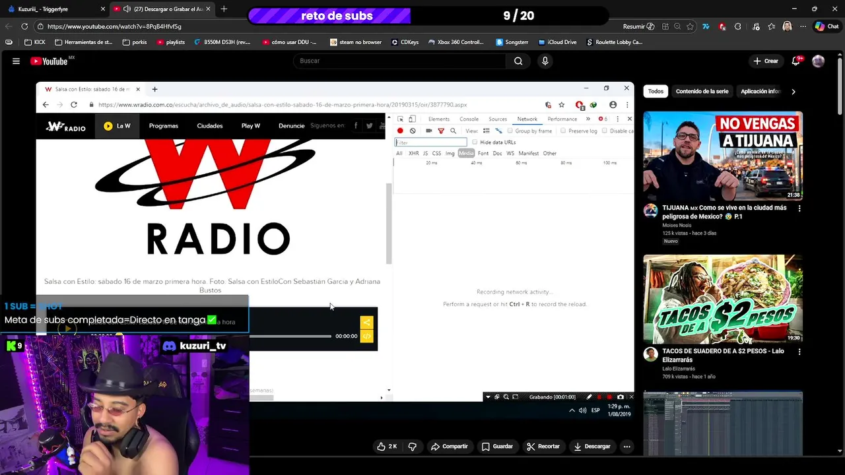
Task: Check Hide data URLs checkbox
Action: (475, 142)
